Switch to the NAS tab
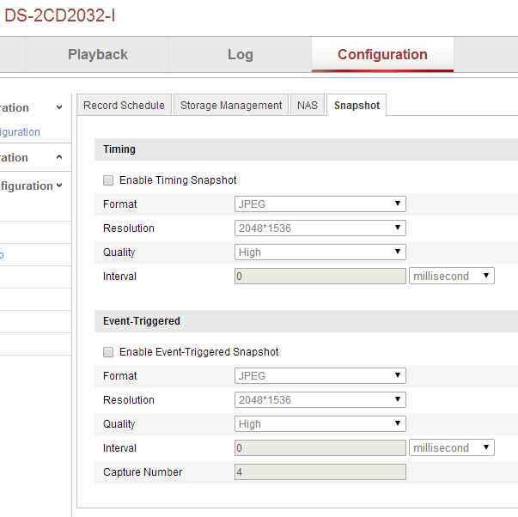The width and height of the screenshot is (518, 517). 308,105
